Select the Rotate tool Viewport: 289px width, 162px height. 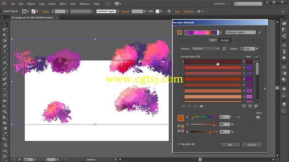(x=5, y=90)
